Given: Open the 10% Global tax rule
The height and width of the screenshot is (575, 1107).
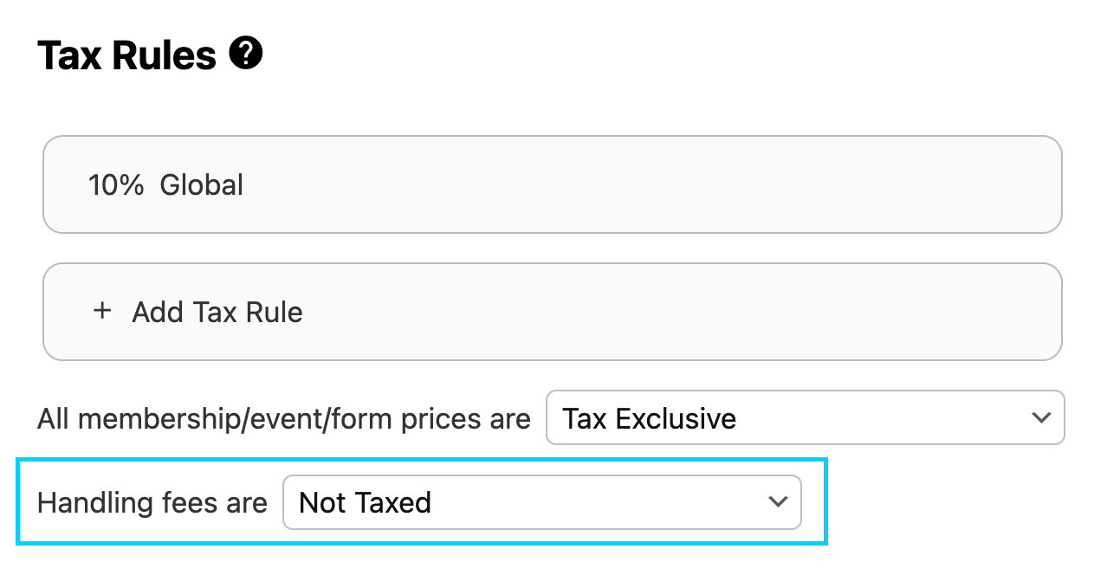Looking at the screenshot, I should click(x=552, y=184).
